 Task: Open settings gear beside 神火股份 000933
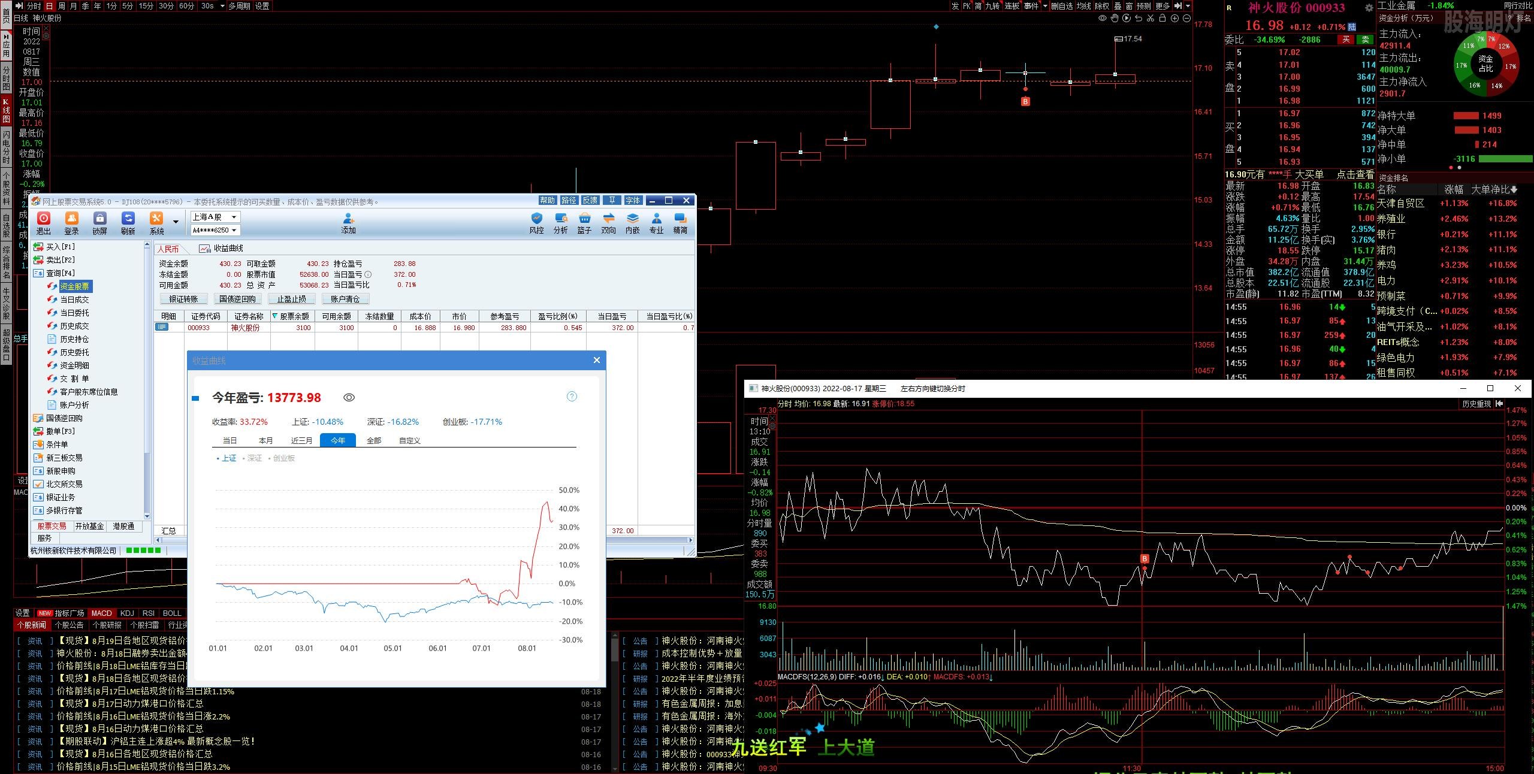point(1369,8)
